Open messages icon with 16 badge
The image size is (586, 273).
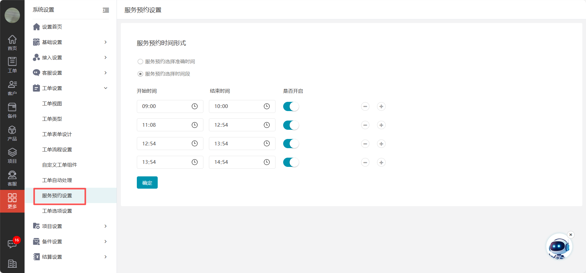(x=12, y=244)
